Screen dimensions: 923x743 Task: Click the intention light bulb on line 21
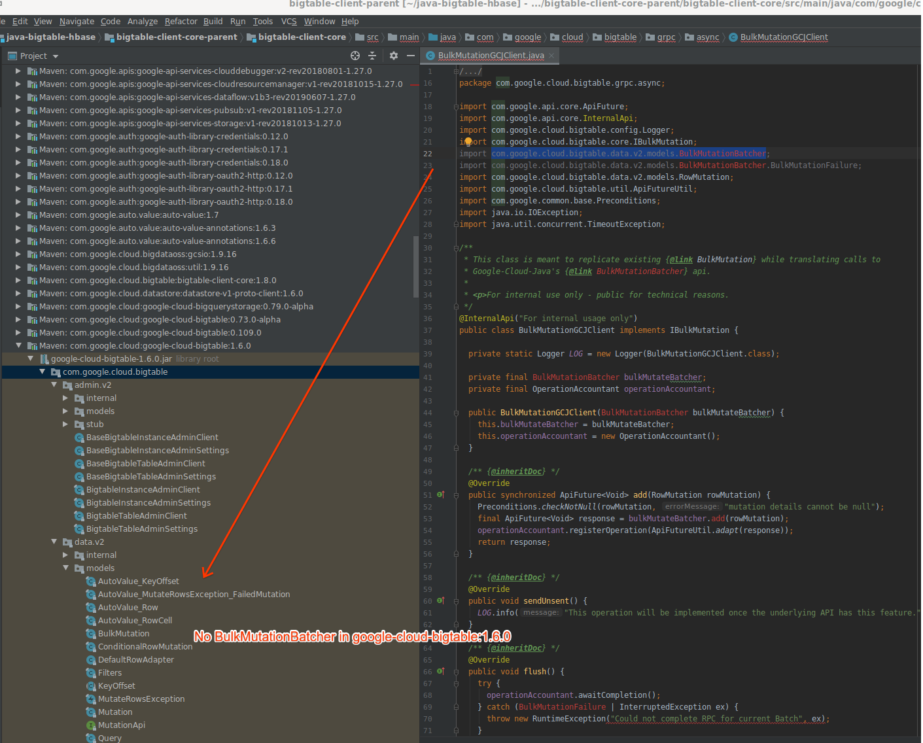(468, 141)
